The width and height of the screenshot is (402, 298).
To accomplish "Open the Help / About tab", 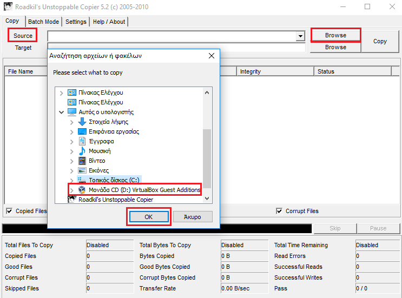I will click(x=109, y=22).
